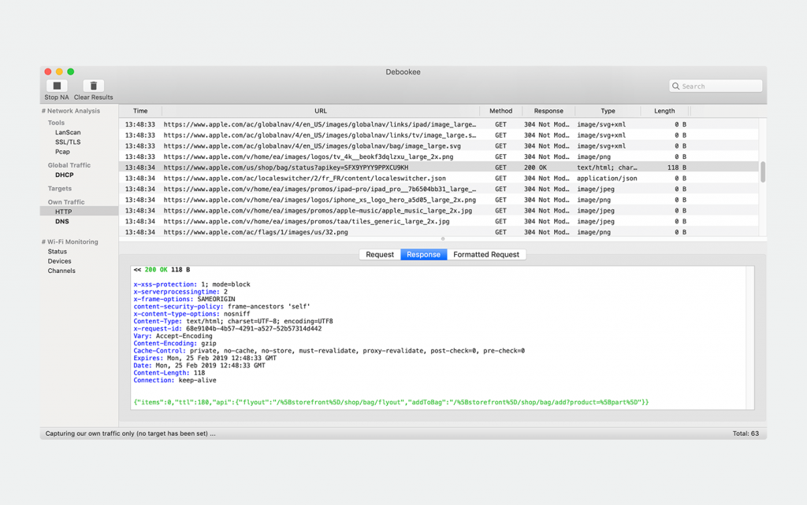Sort by the Time column header
807x505 pixels.
coord(140,111)
